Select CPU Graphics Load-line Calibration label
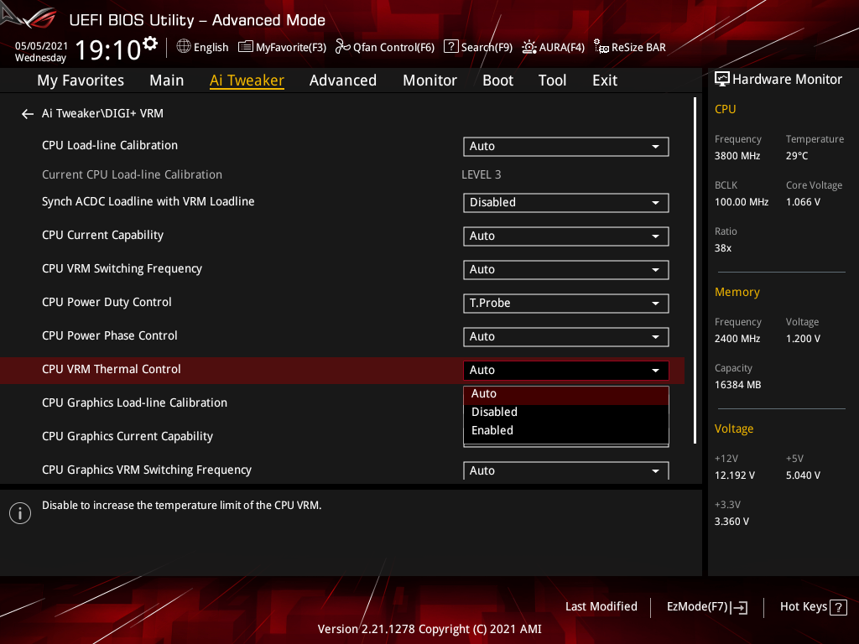Viewport: 859px width, 644px height. (x=134, y=403)
